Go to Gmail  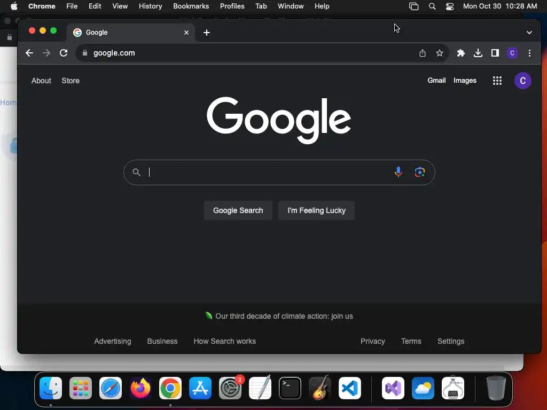tap(436, 80)
